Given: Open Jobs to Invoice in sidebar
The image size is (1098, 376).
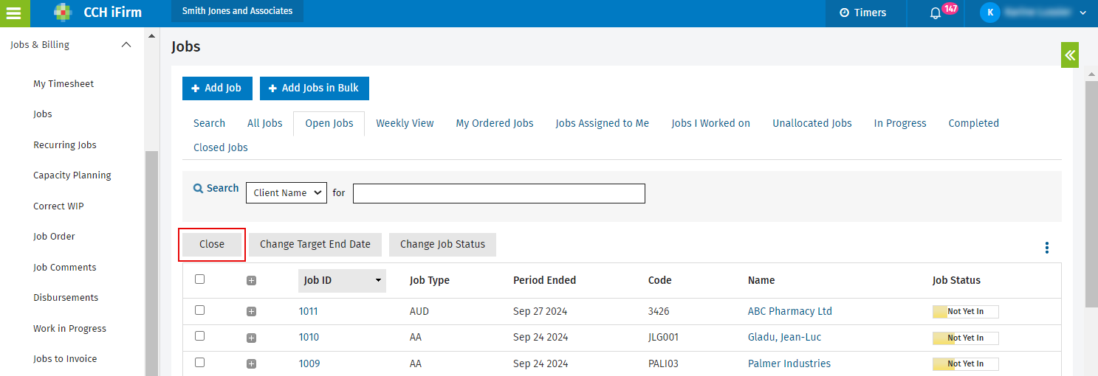Looking at the screenshot, I should pos(65,359).
